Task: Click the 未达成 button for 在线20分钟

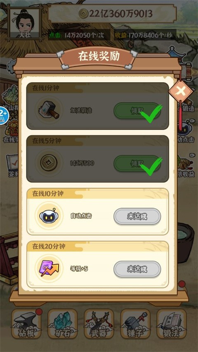Action: pyautogui.click(x=137, y=269)
